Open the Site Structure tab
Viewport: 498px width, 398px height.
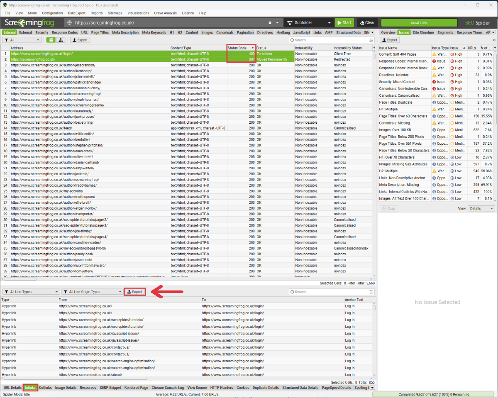click(x=423, y=32)
